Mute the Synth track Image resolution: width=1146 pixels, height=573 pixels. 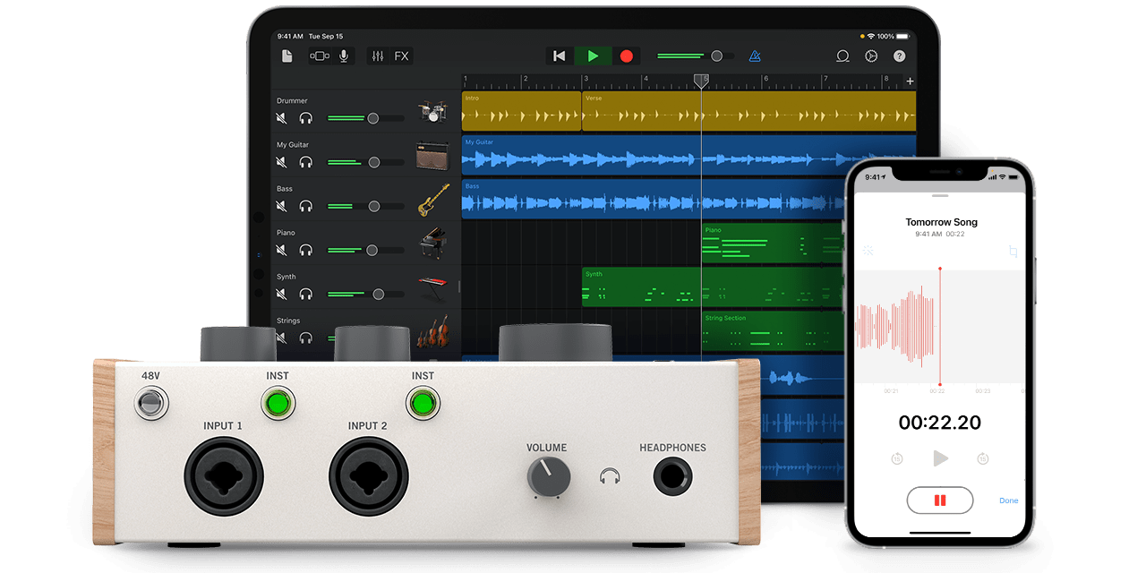point(281,293)
